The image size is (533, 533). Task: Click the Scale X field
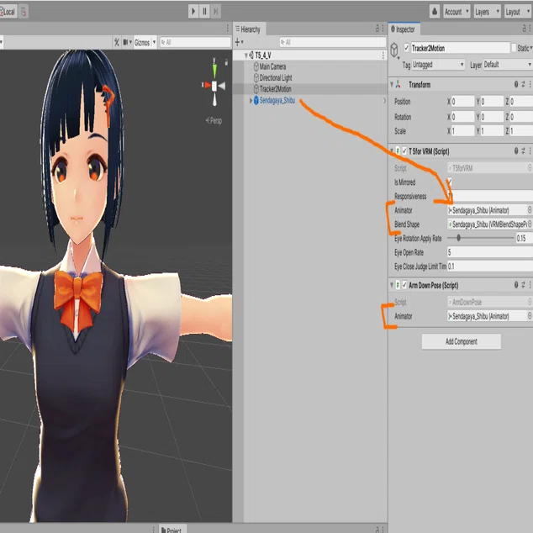(x=462, y=131)
